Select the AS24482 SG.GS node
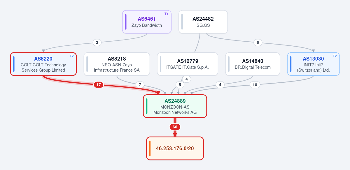 click(x=203, y=22)
